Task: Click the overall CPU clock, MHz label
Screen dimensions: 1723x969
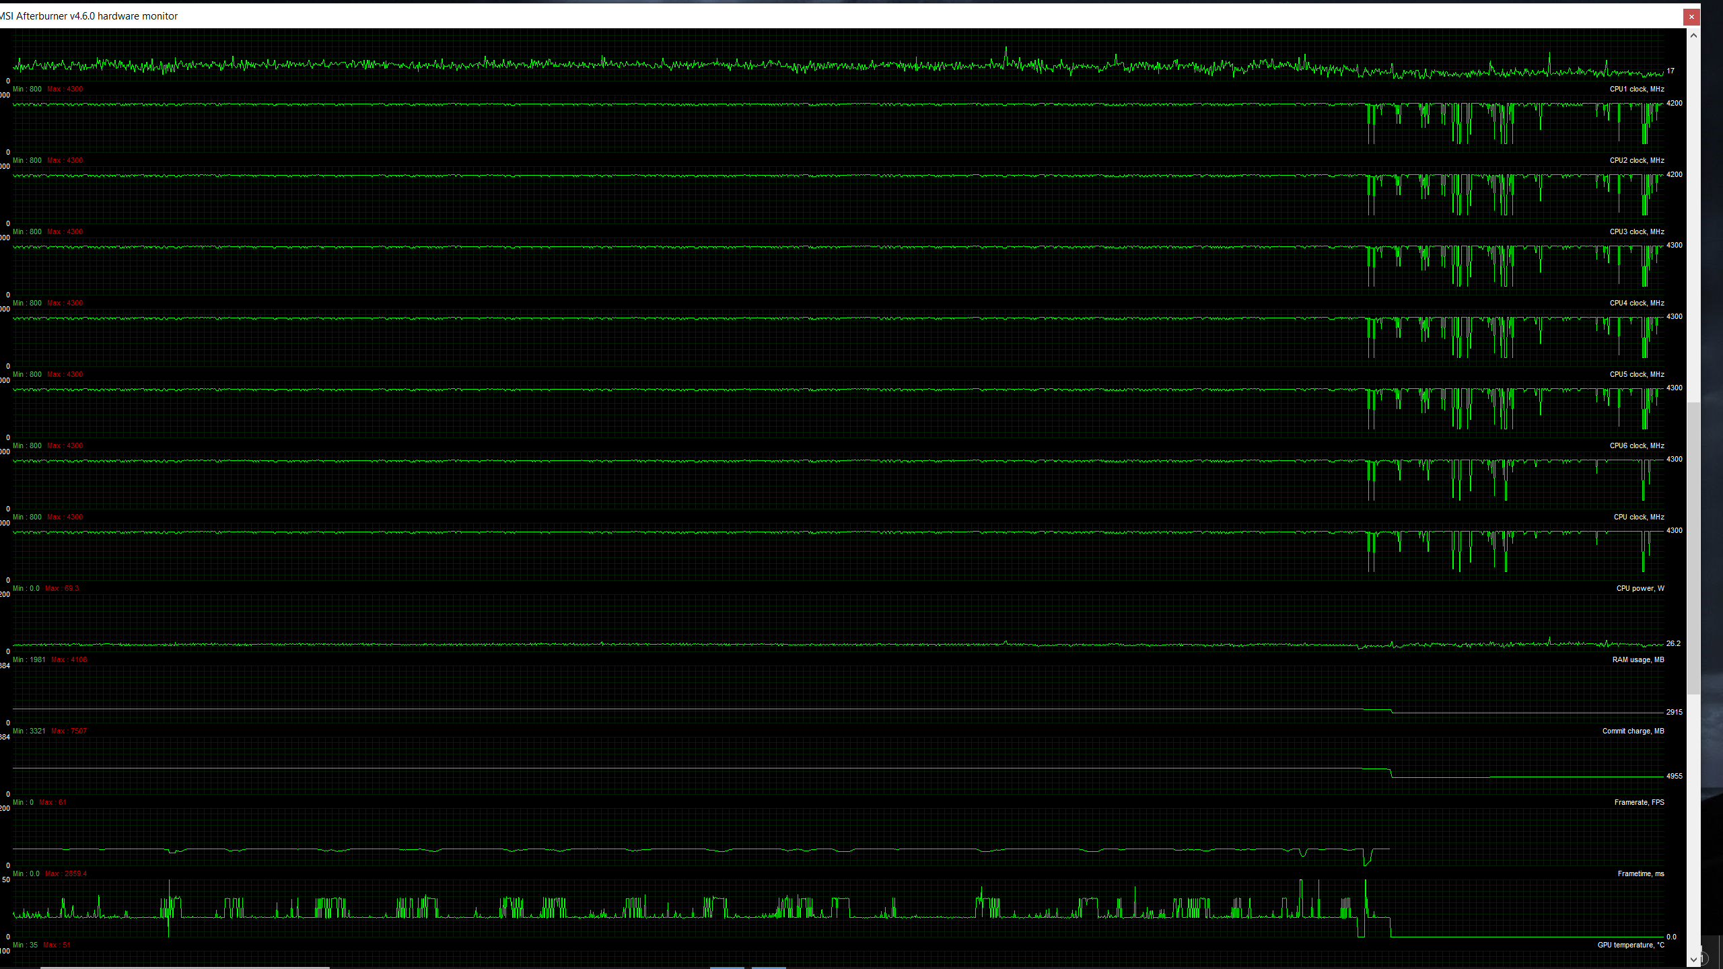Action: point(1638,517)
